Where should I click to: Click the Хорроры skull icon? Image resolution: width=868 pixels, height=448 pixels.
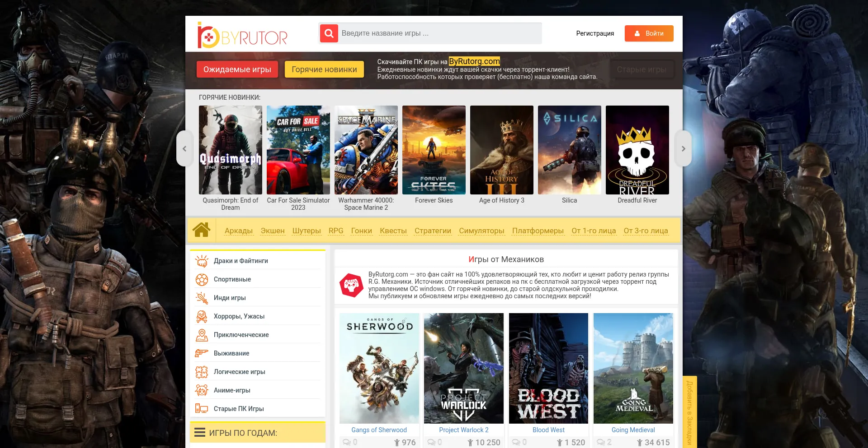coord(202,316)
